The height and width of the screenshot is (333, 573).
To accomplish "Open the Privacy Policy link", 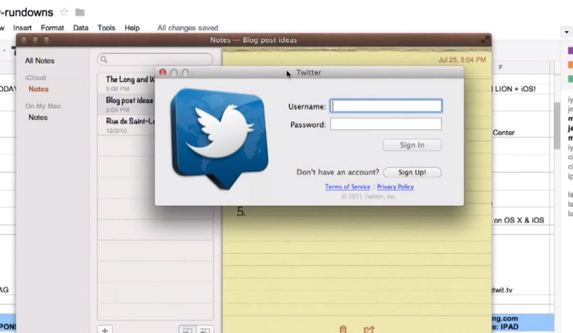I will pyautogui.click(x=395, y=186).
